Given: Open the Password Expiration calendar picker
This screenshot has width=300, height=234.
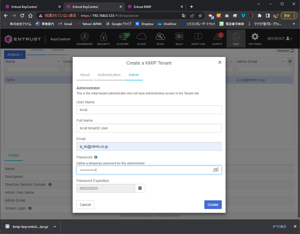Looking at the screenshot, I should [140, 188].
